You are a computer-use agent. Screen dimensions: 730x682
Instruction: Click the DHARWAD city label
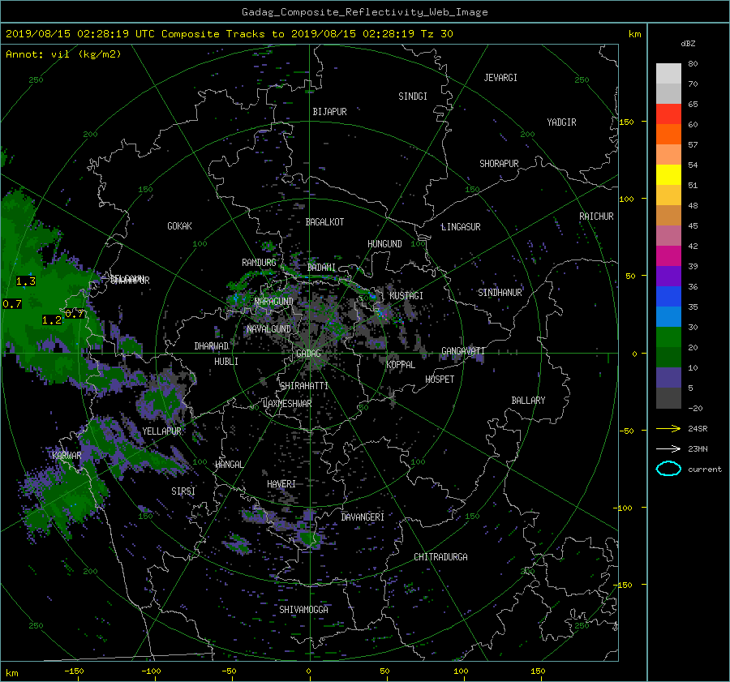[x=212, y=346]
